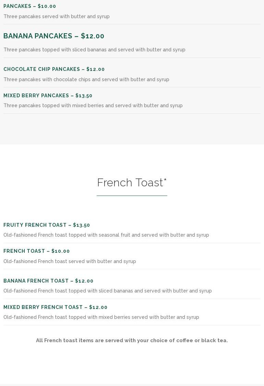This screenshot has width=264, height=386.
Task: Open the Chocolate Chip Pancakes item
Action: 54,69
